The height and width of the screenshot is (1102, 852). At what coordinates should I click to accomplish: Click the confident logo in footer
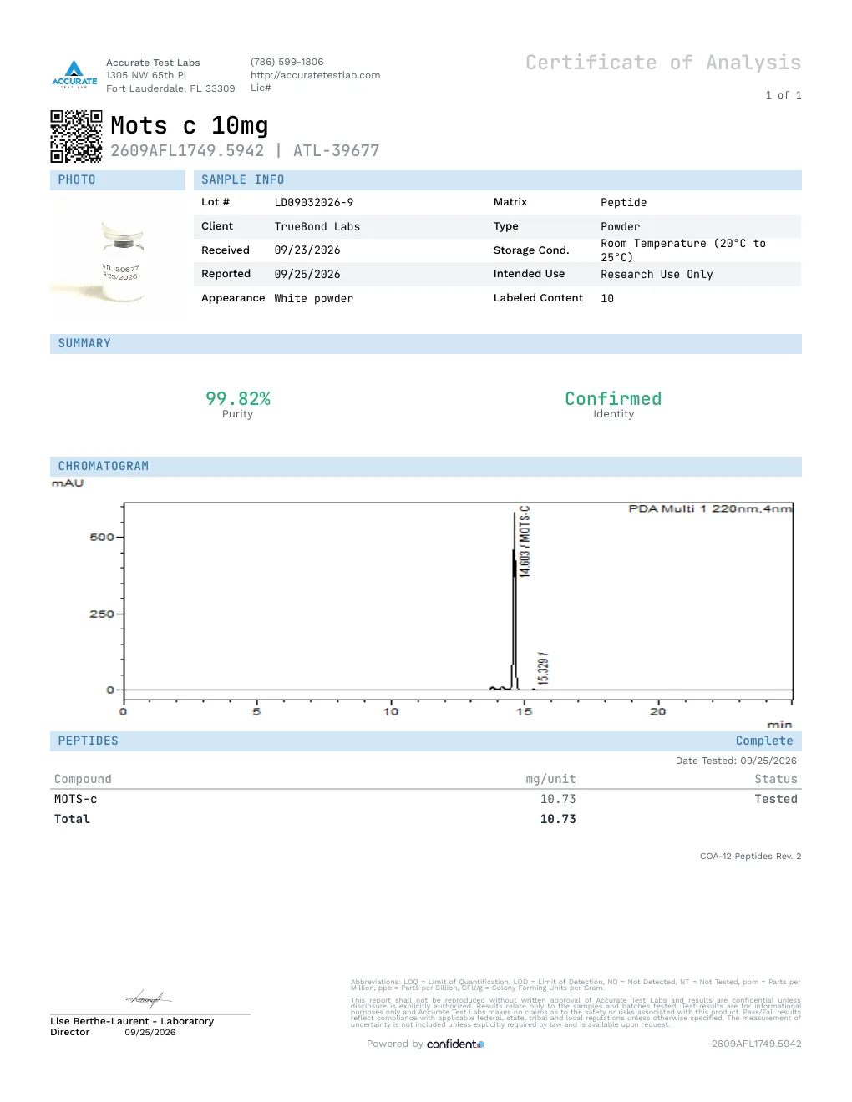455,1044
